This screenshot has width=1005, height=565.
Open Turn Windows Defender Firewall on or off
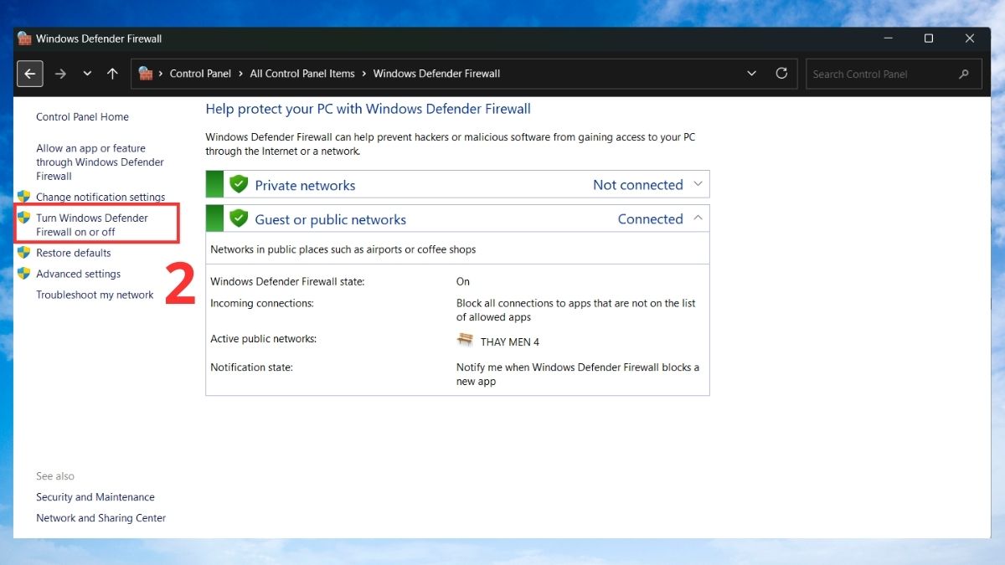[x=92, y=224]
